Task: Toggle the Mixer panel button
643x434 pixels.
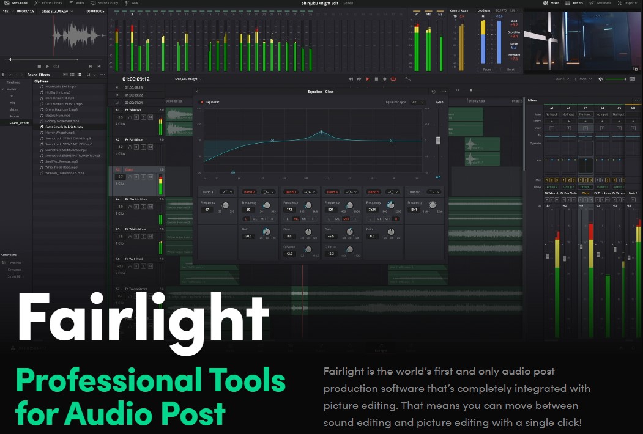Action: click(551, 3)
